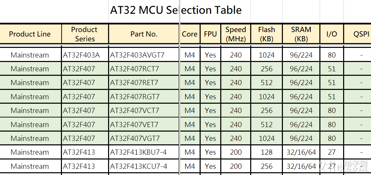Click the 128 Flash value cell

point(266,152)
